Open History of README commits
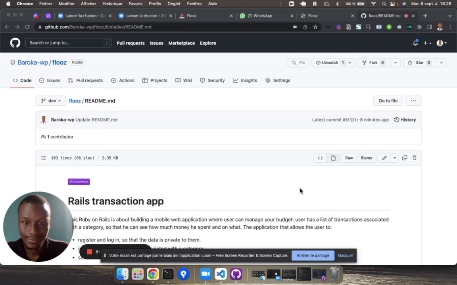 (405, 120)
